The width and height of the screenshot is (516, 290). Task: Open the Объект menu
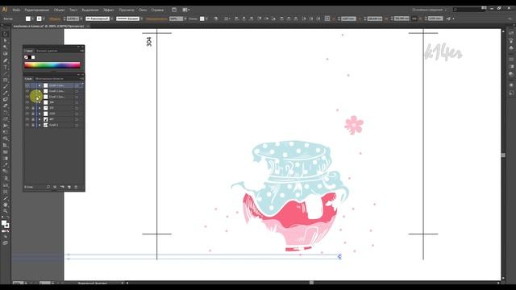pos(59,10)
